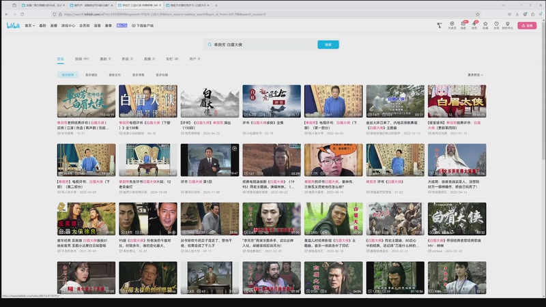Open the list all tabs chevron
The height and width of the screenshot is (307, 546).
pyautogui.click(x=503, y=5)
